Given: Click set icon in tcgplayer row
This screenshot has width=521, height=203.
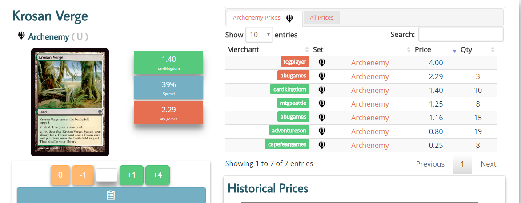Looking at the screenshot, I should [x=322, y=63].
